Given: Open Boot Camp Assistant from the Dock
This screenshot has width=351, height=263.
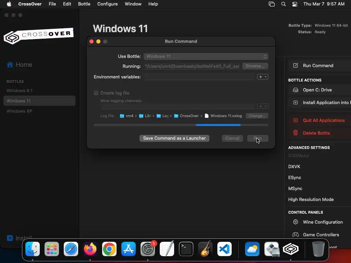Looking at the screenshot, I should pos(271,249).
